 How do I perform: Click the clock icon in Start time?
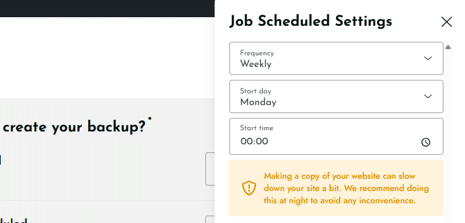(426, 142)
